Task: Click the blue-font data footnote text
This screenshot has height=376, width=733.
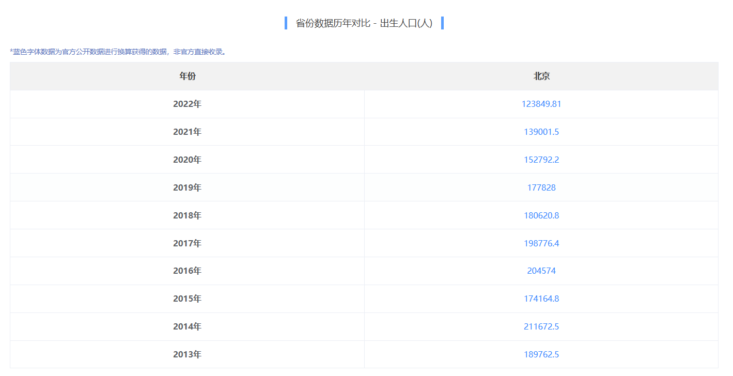Action: (x=118, y=52)
